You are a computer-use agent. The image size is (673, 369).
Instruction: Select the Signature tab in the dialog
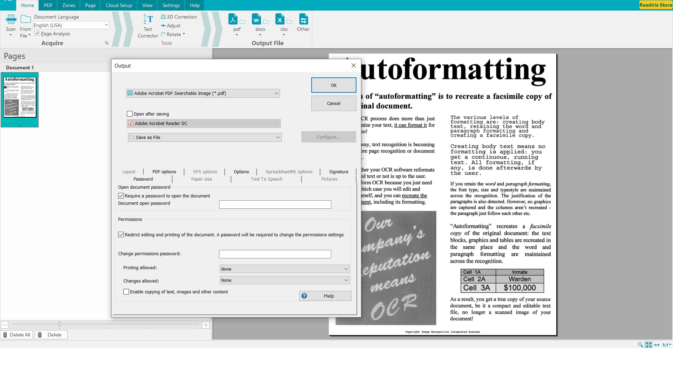tap(338, 172)
